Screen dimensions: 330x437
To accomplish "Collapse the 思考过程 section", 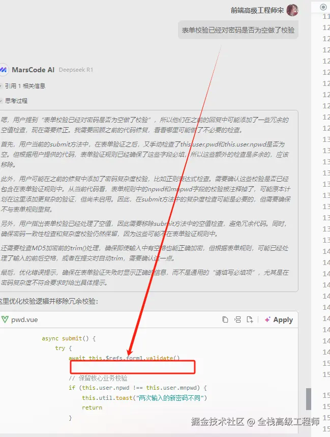I will (14, 101).
